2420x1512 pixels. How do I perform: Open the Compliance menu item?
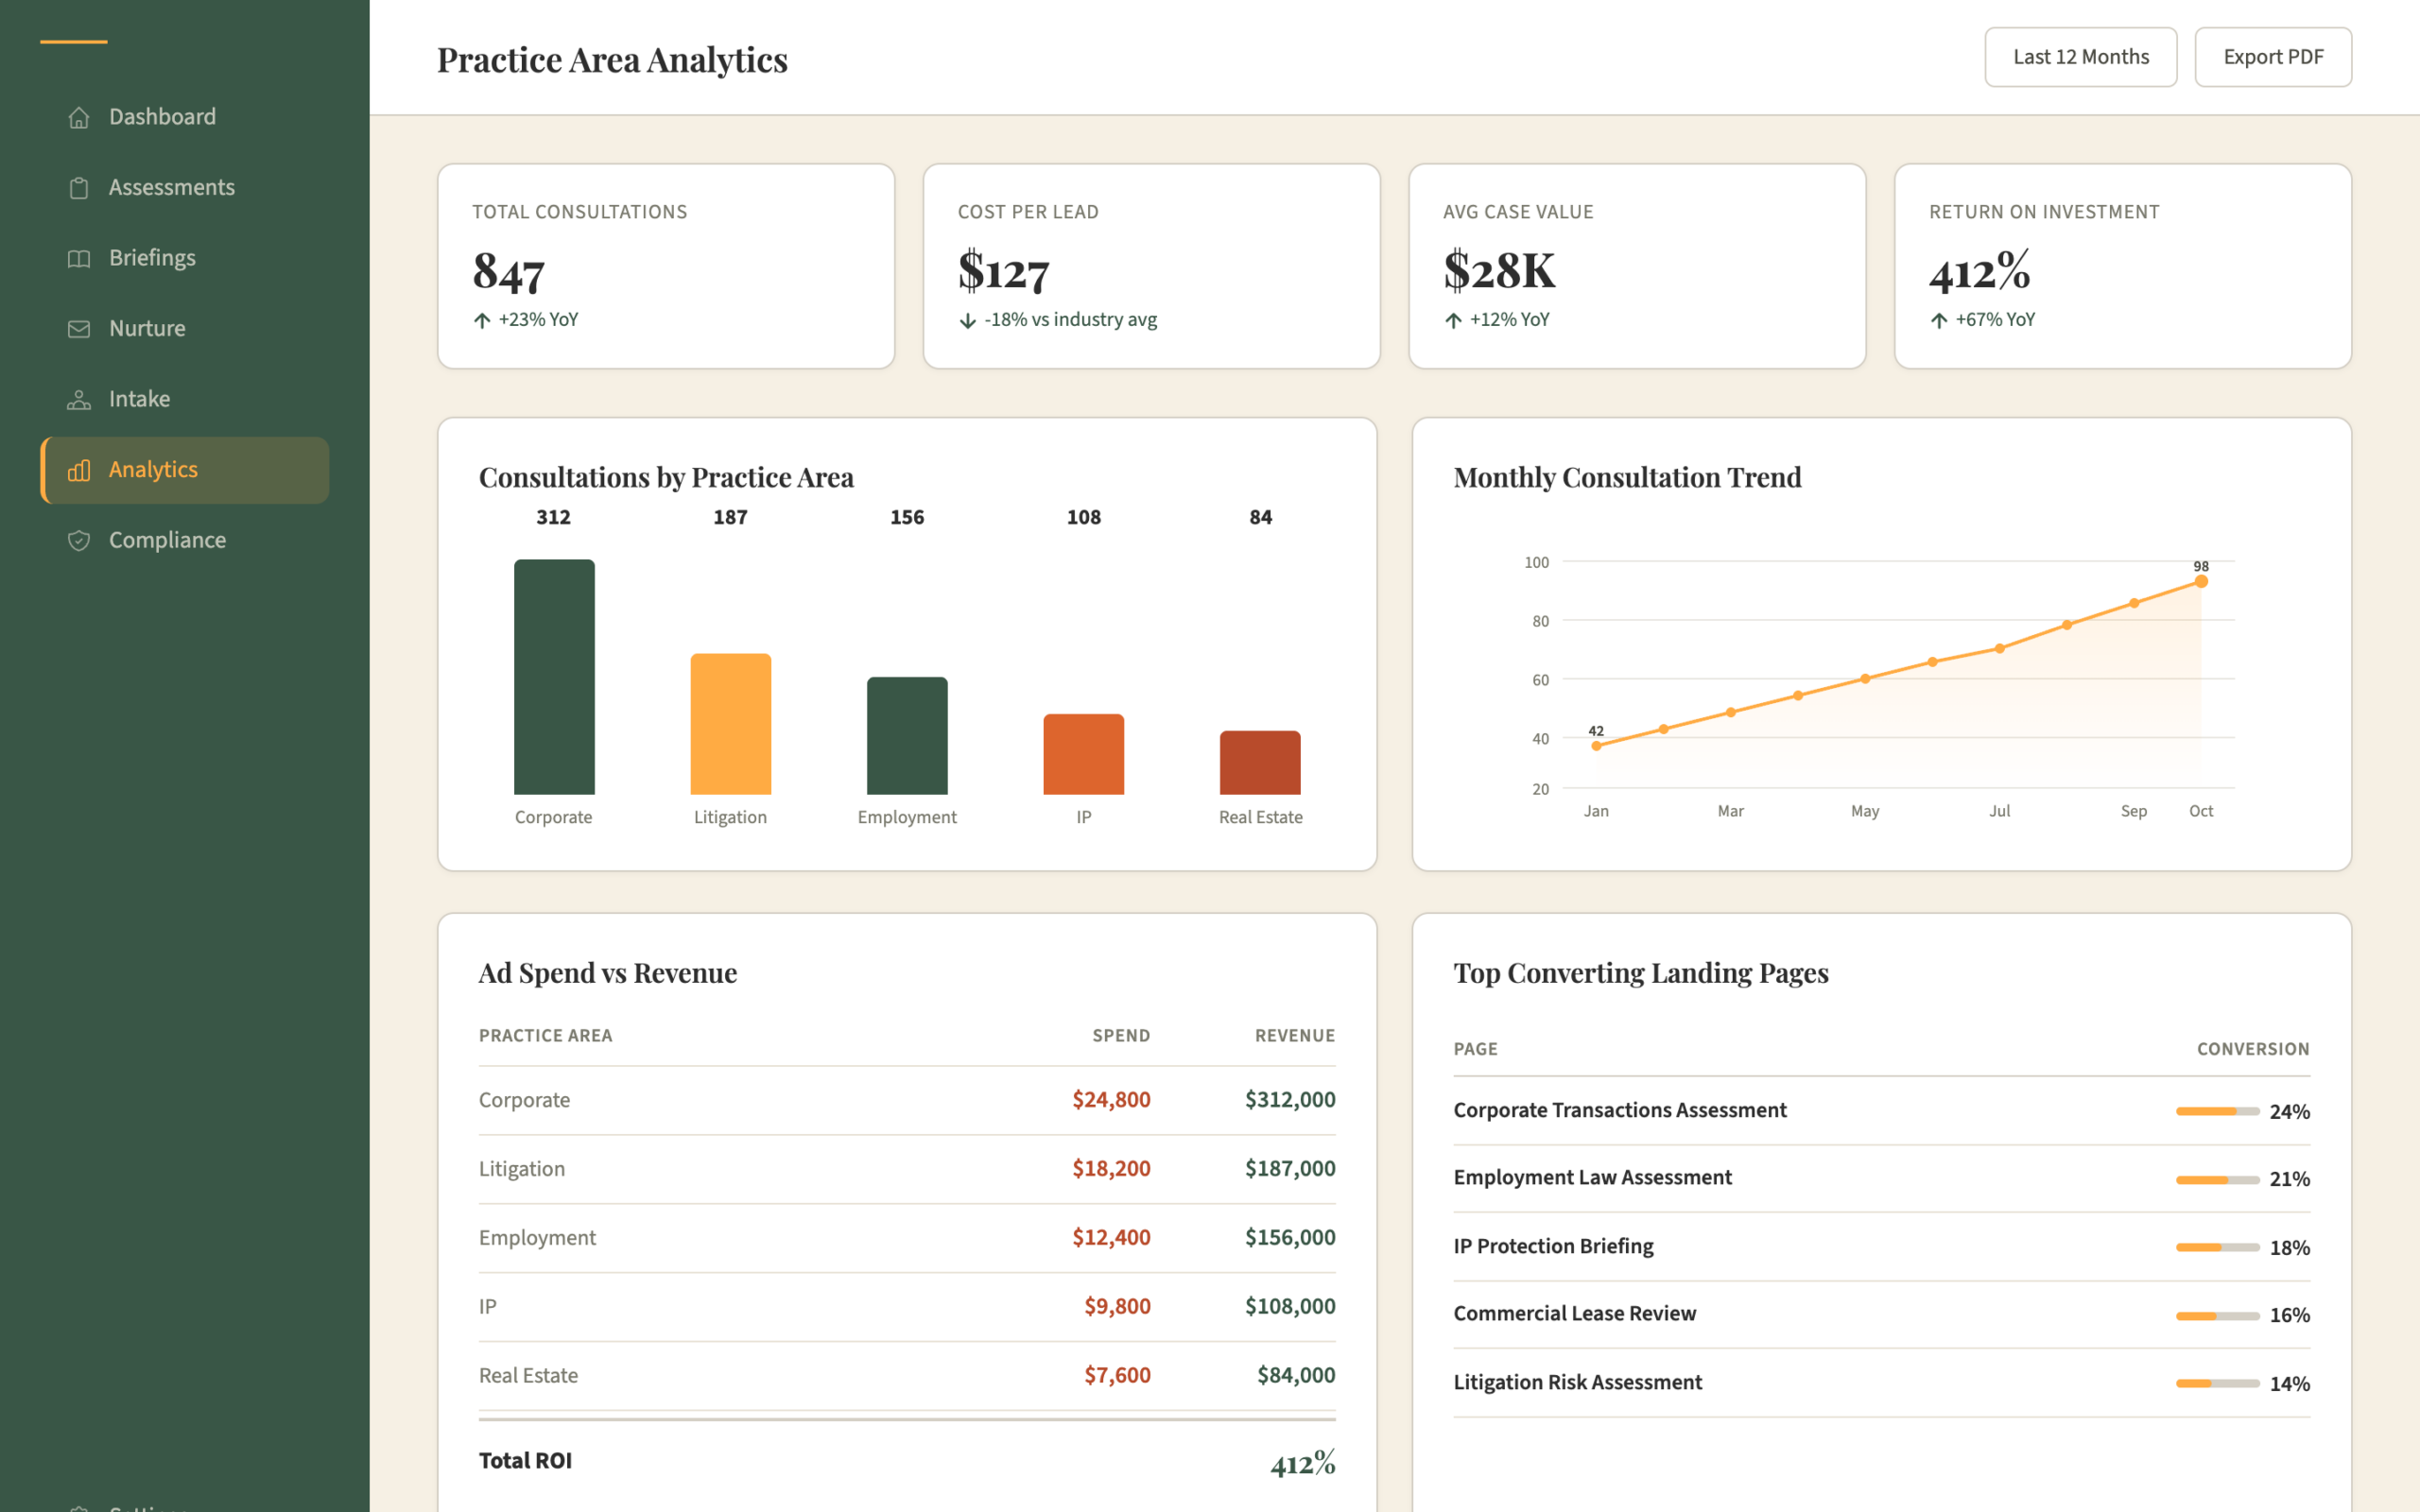pyautogui.click(x=185, y=540)
